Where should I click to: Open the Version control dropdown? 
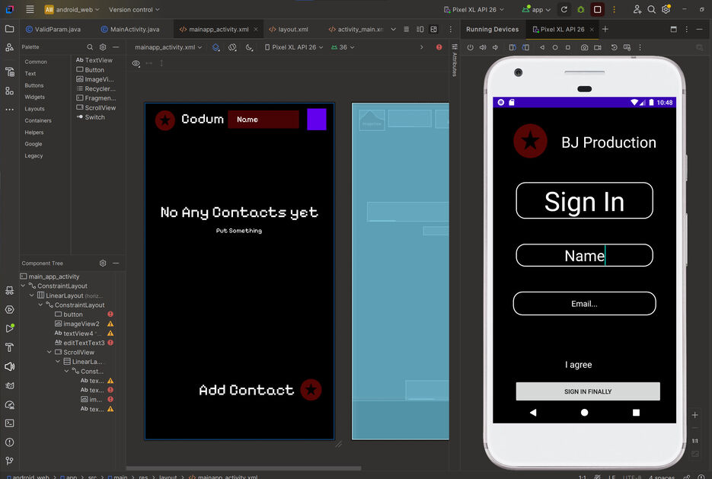coord(134,10)
